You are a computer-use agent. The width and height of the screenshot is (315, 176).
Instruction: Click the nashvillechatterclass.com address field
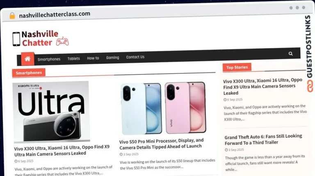click(x=55, y=15)
